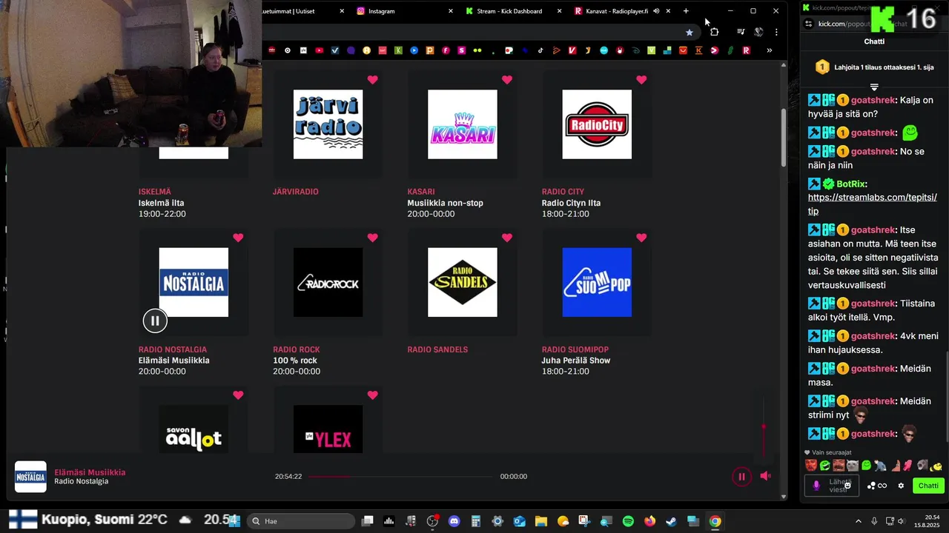Image resolution: width=949 pixels, height=533 pixels.
Task: Play the Radio Rock station tile
Action: [328, 282]
